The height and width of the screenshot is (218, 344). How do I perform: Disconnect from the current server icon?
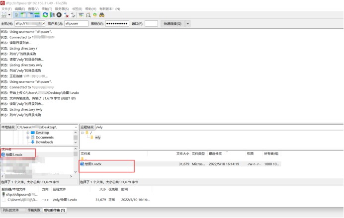pos(66,15)
